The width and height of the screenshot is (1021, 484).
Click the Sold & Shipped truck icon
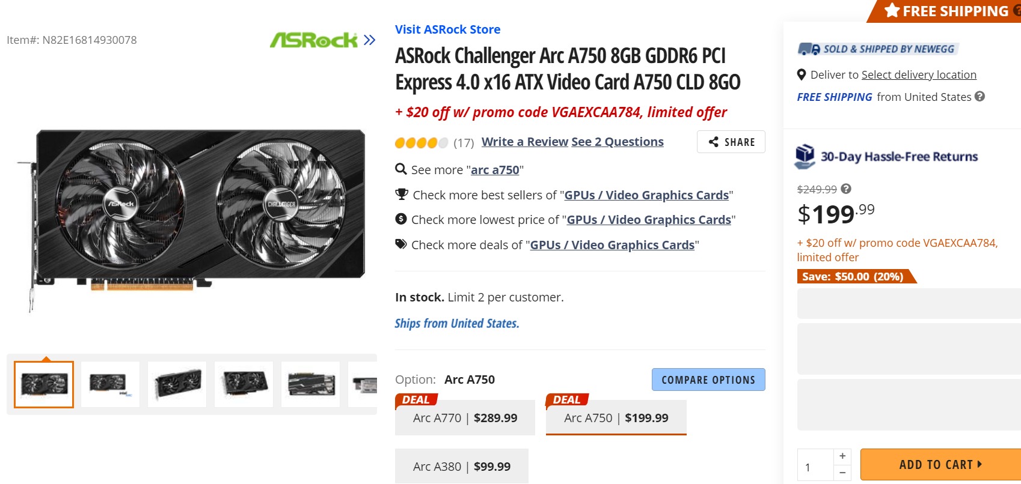(x=808, y=49)
